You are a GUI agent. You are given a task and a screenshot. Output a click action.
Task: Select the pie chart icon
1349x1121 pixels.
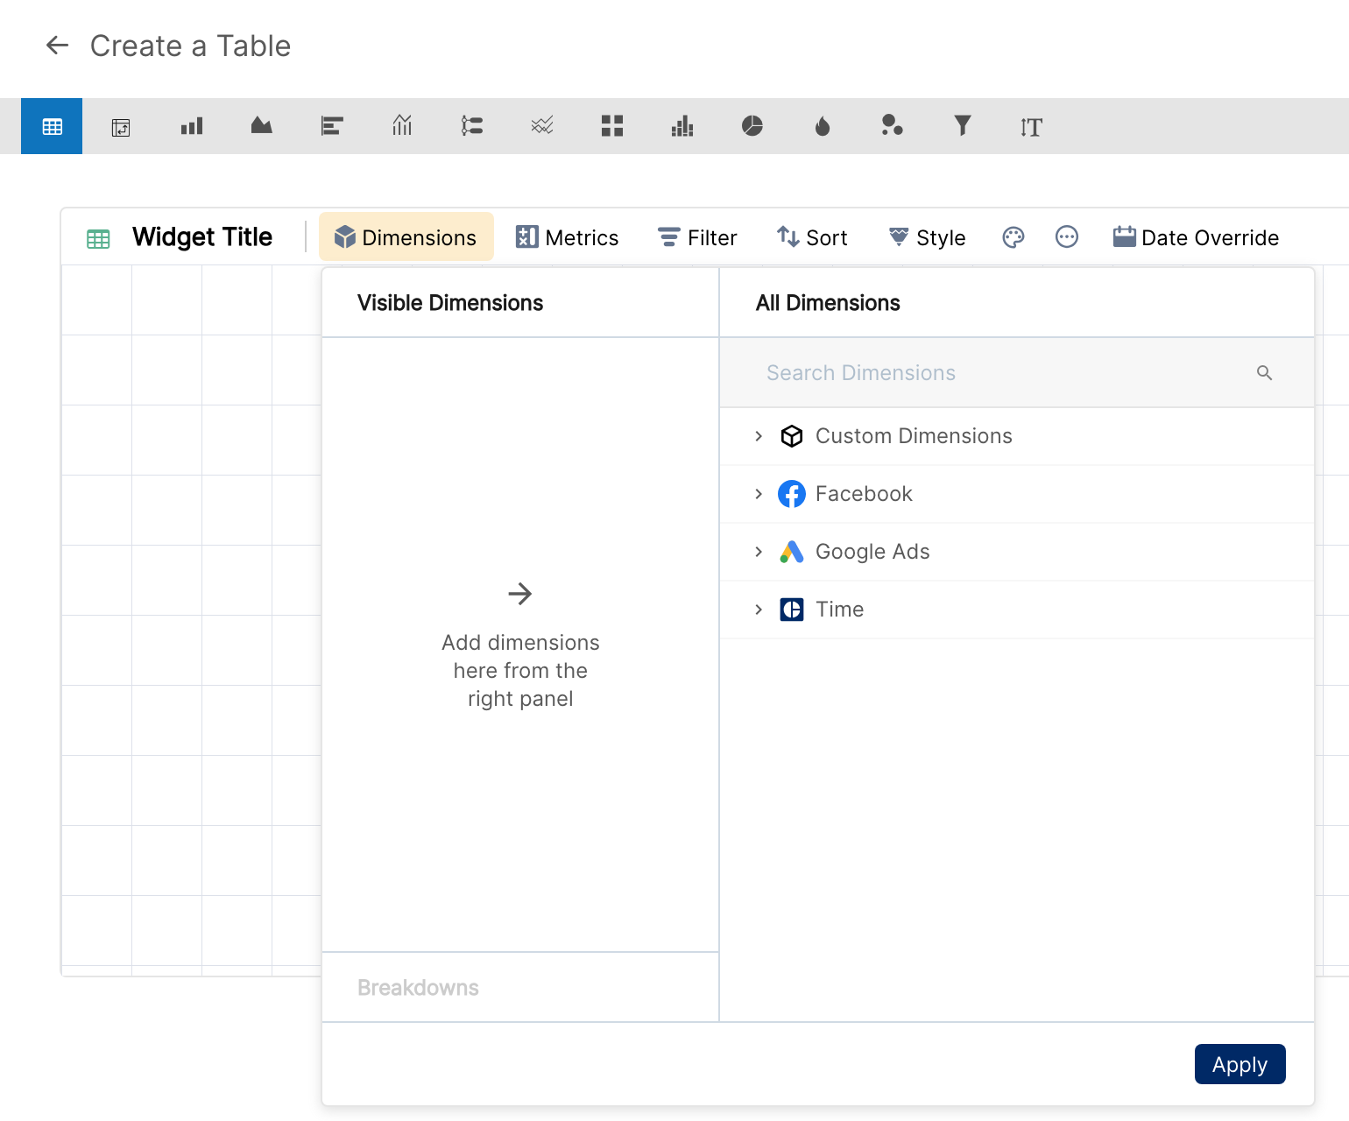pyautogui.click(x=752, y=126)
